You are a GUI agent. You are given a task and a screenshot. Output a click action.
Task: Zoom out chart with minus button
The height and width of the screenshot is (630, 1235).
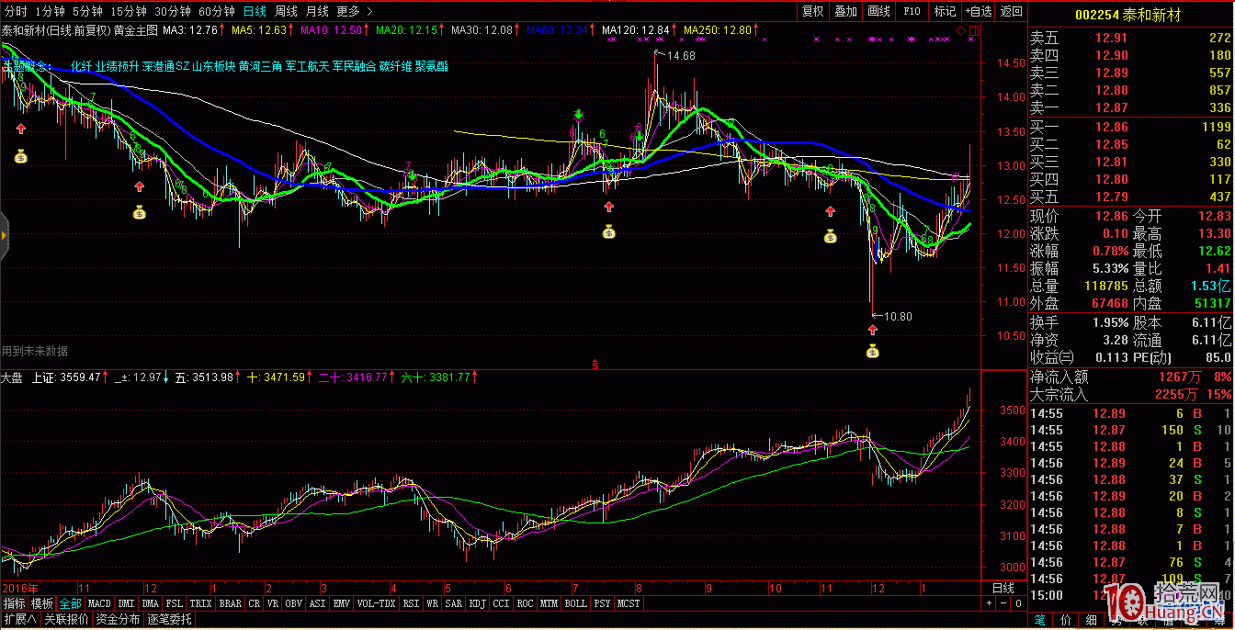pos(1003,603)
